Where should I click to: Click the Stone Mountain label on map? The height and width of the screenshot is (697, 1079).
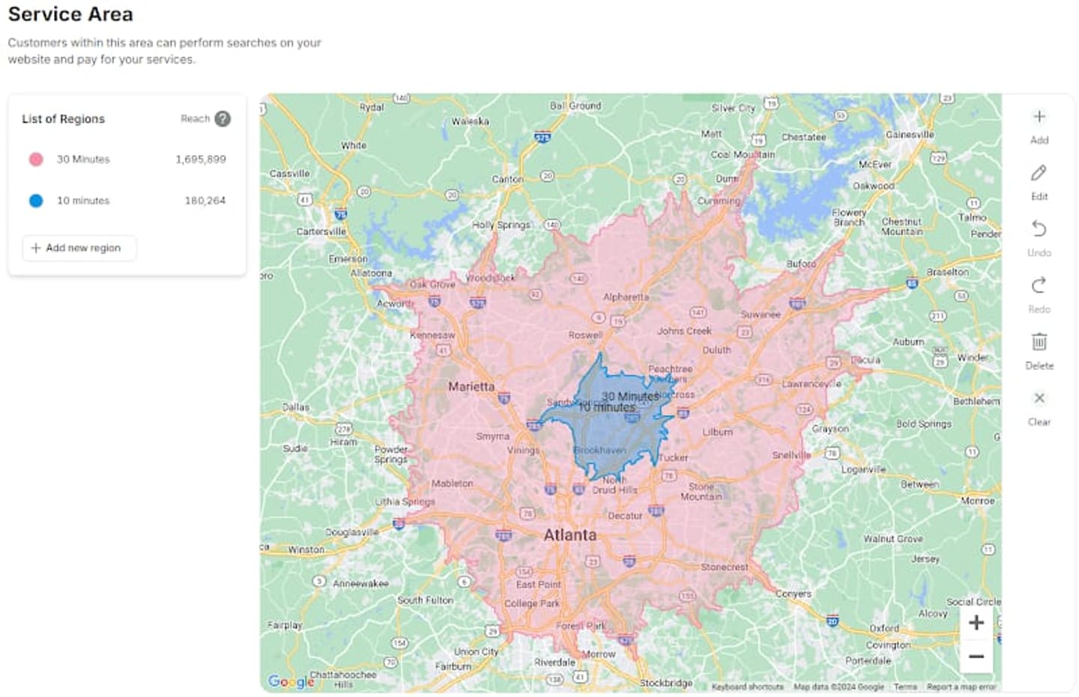coord(701,492)
